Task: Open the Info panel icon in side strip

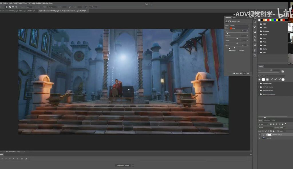Action: (x=255, y=22)
